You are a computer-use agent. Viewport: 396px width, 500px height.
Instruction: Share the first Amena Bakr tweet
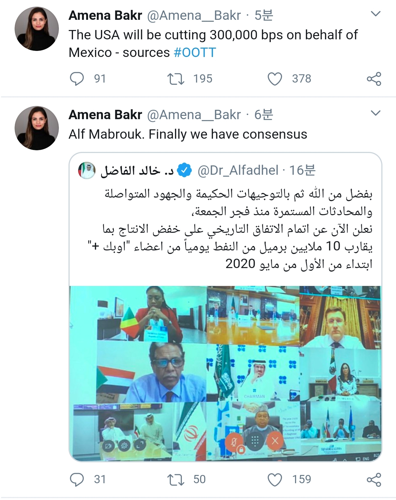pos(374,79)
